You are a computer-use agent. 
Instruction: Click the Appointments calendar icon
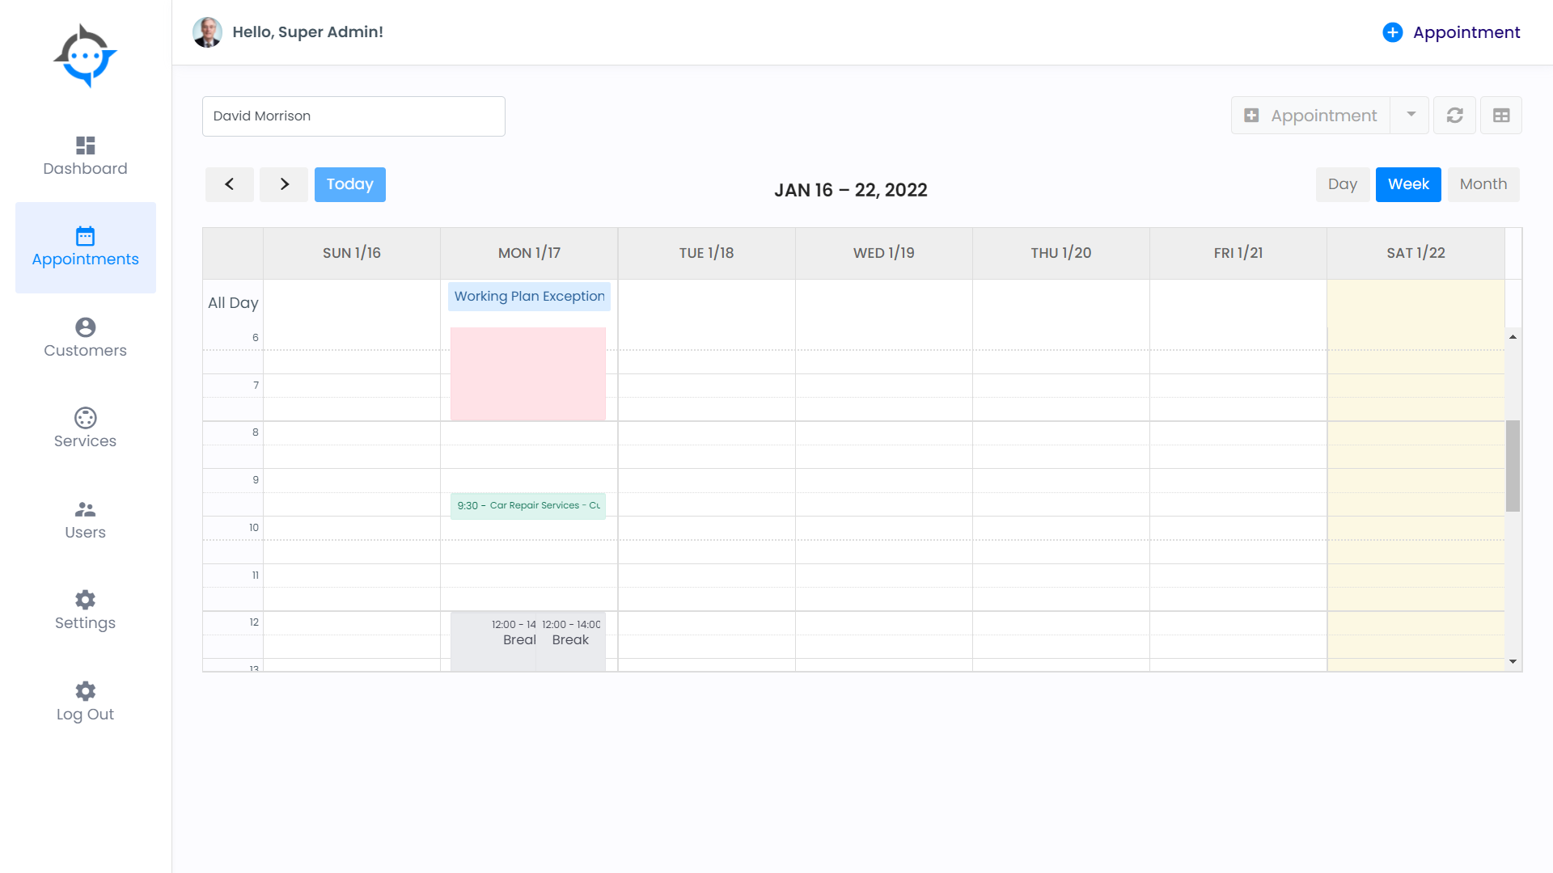click(x=85, y=236)
